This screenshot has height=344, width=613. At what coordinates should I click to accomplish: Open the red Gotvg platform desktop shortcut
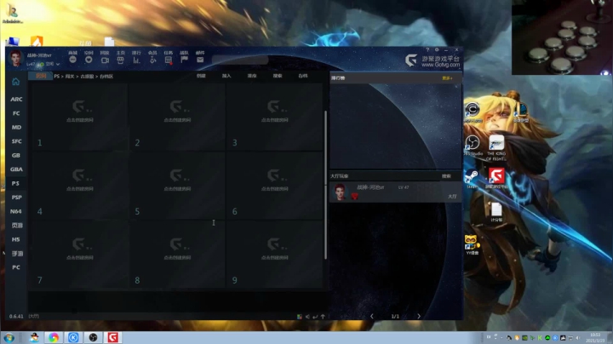point(496,179)
